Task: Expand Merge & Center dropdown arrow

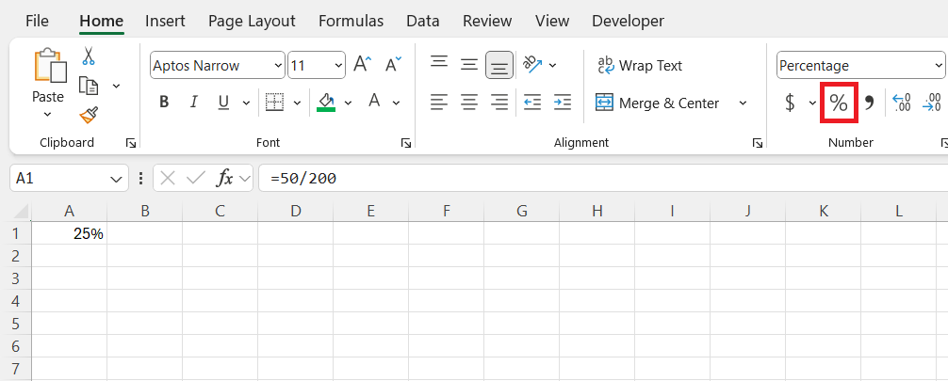Action: [x=744, y=103]
